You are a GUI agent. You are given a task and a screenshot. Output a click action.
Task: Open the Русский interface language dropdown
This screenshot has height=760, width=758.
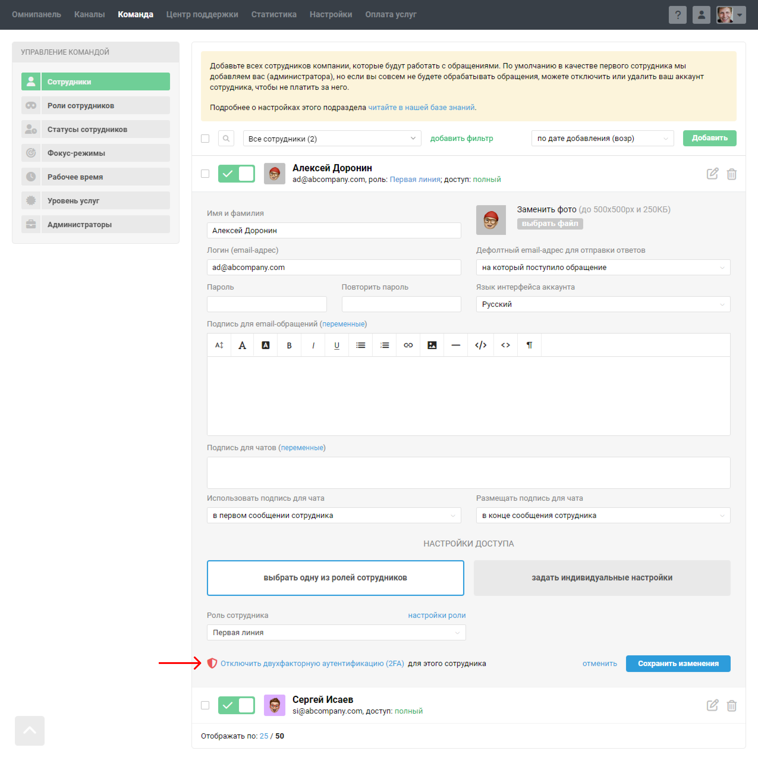603,304
